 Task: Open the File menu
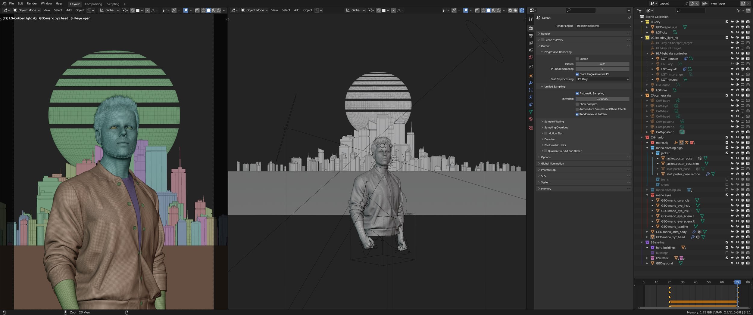tap(11, 4)
